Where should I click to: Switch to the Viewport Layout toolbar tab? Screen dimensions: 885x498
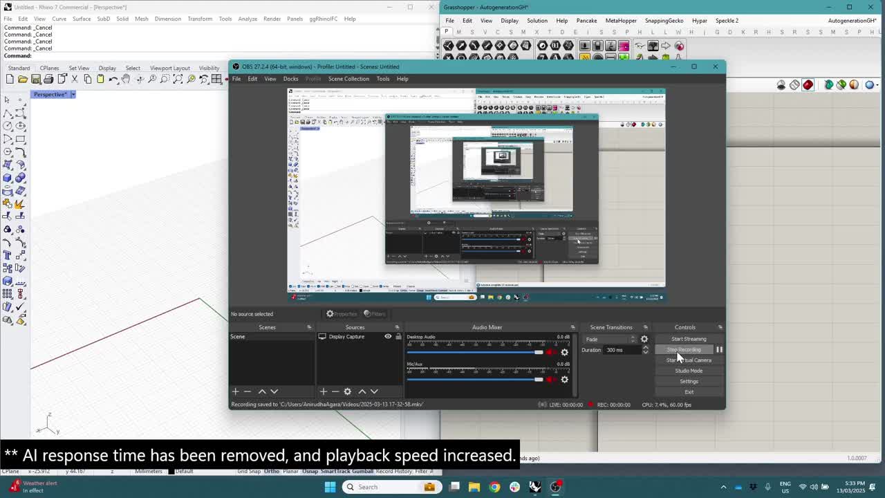pos(169,68)
